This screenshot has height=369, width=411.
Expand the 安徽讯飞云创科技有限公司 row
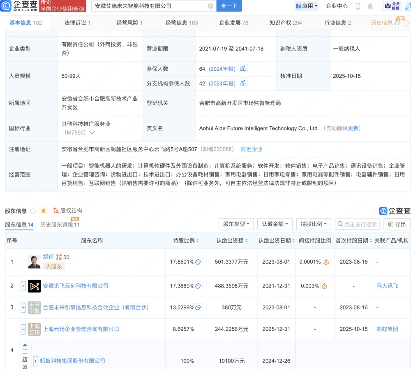tap(23, 286)
